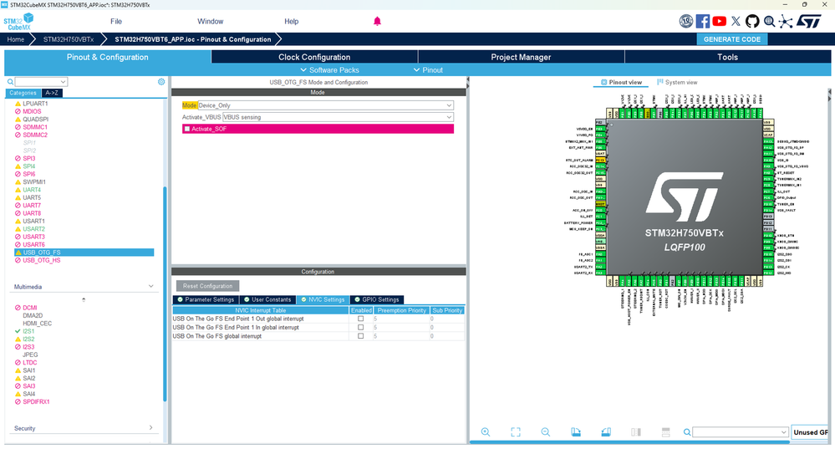Image resolution: width=835 pixels, height=449 pixels.
Task: Select USART1 in the peripheral list
Action: pos(33,221)
